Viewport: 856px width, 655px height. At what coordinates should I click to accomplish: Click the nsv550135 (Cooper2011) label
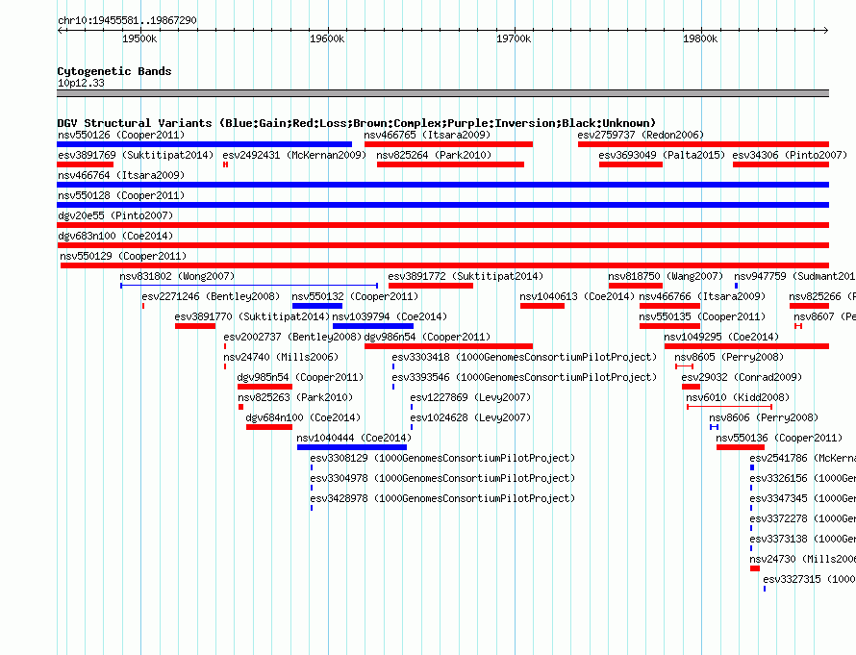(x=702, y=316)
